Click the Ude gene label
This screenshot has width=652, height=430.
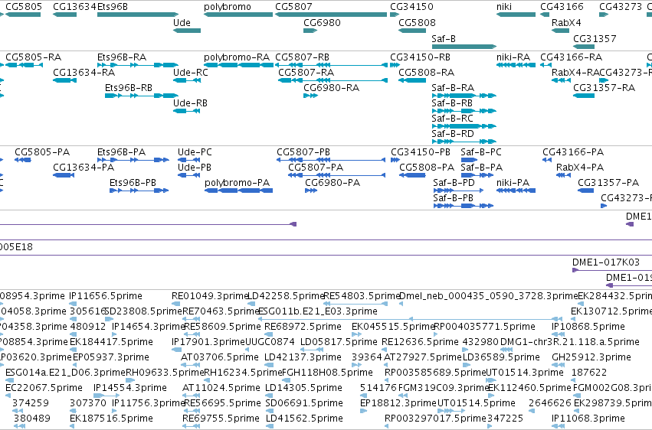(182, 22)
